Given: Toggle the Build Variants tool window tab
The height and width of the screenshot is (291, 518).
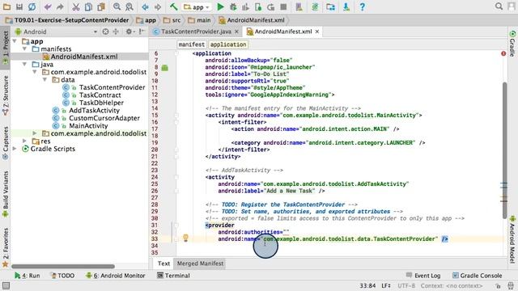Looking at the screenshot, I should click(x=6, y=194).
